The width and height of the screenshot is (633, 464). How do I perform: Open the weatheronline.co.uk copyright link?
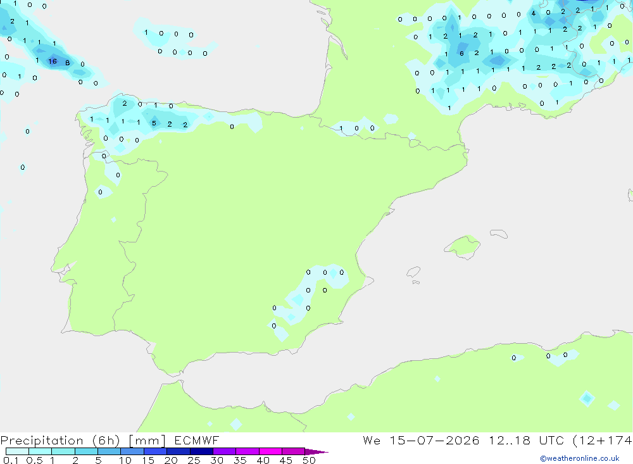580,458
